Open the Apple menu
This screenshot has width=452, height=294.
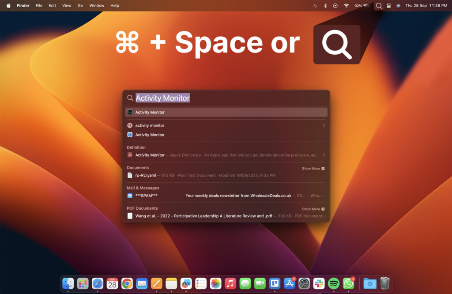(8, 6)
